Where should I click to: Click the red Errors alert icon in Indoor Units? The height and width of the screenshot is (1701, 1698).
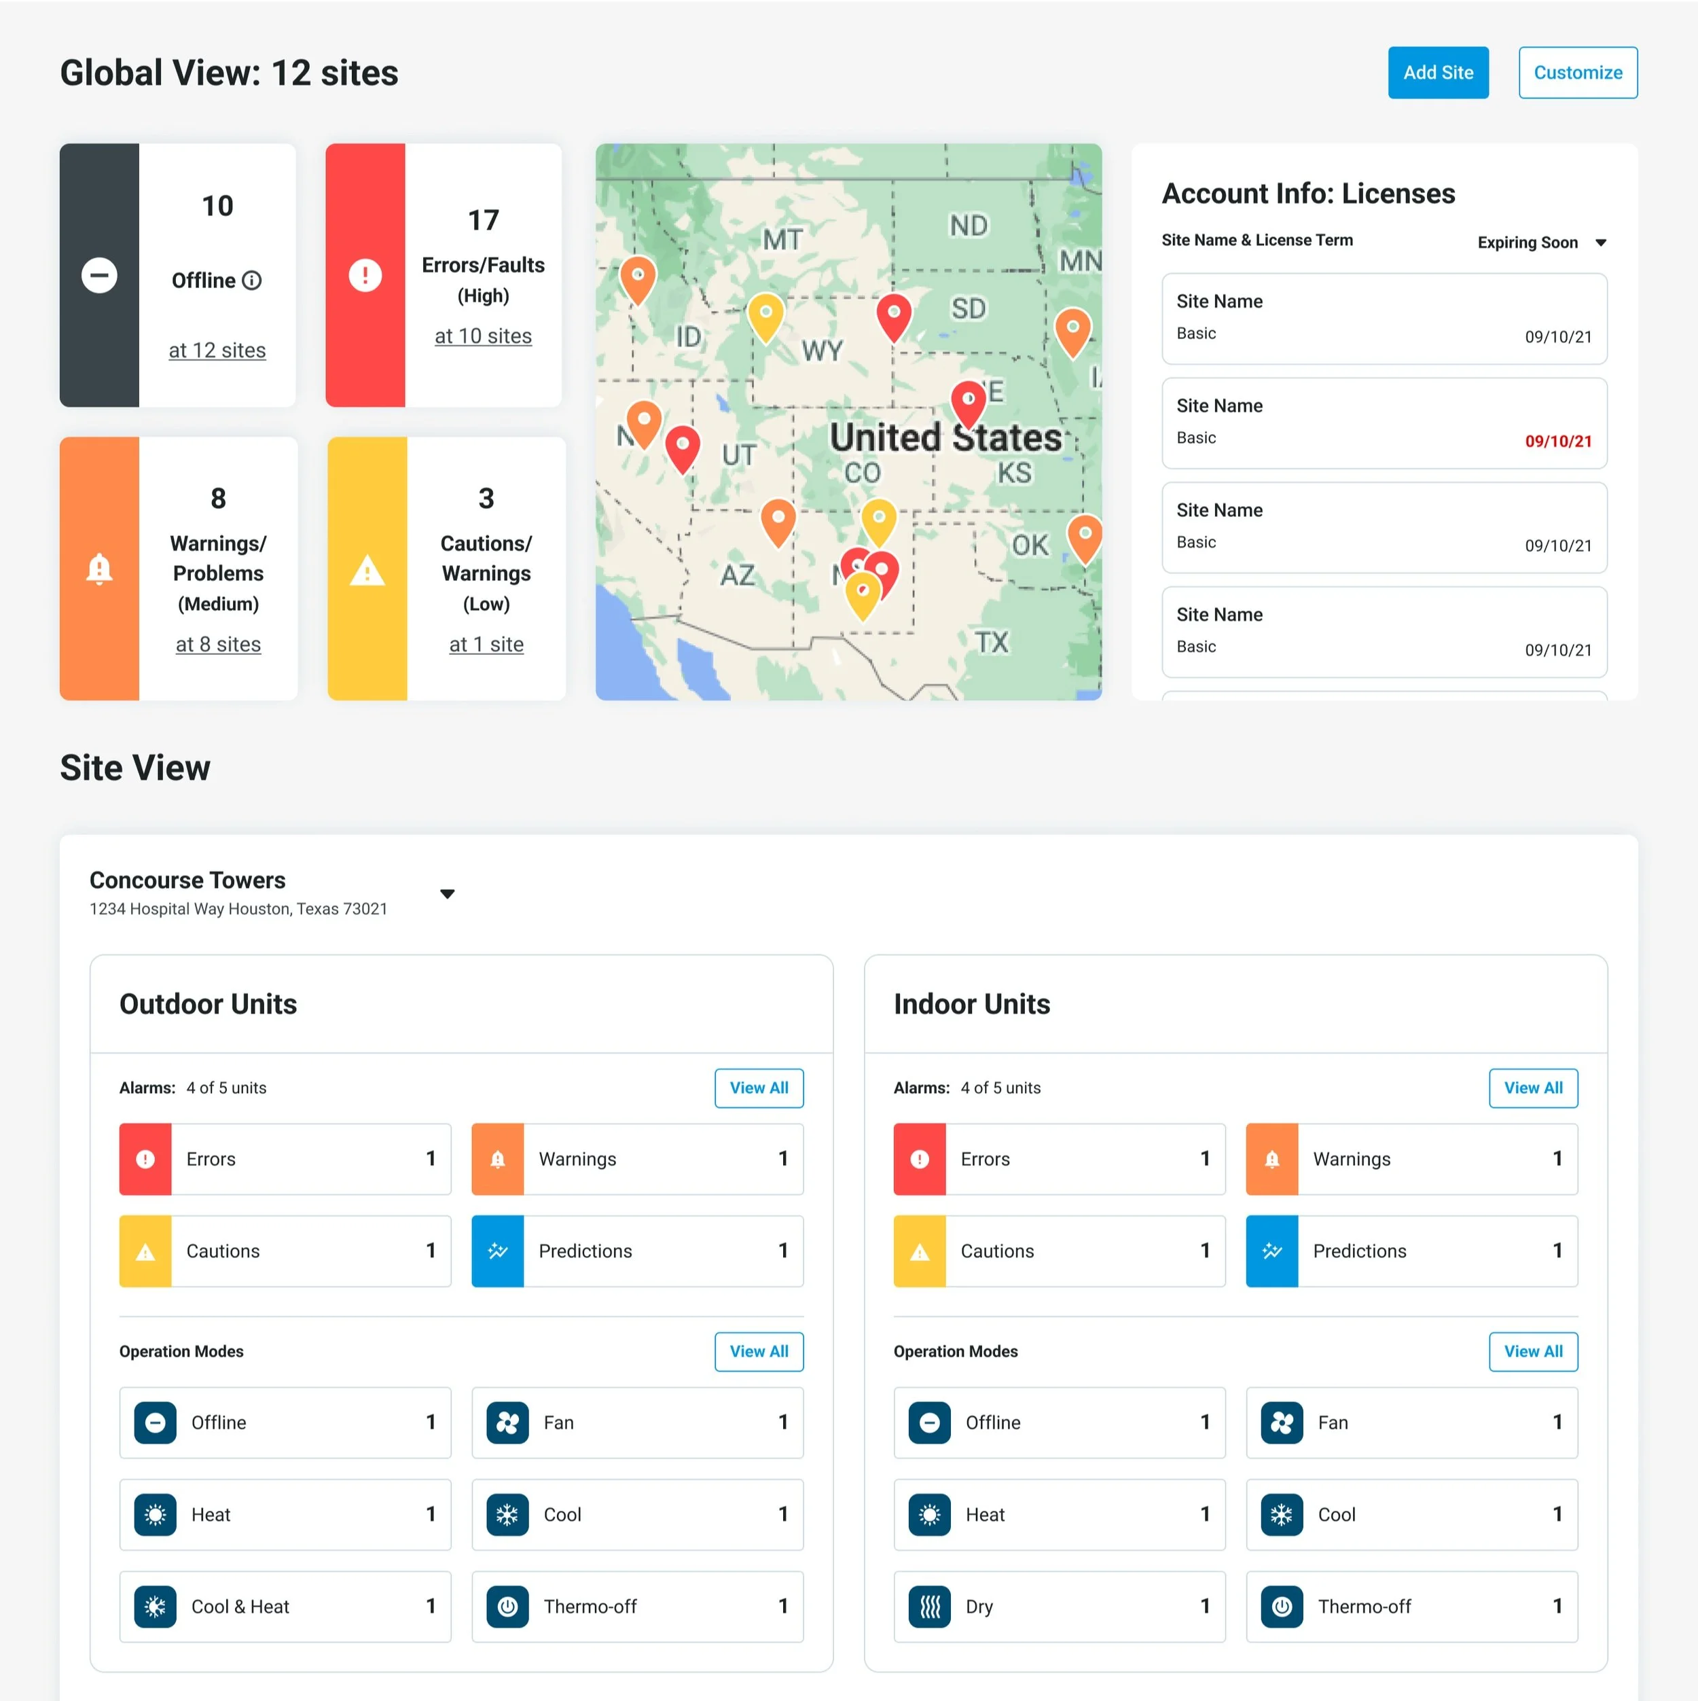919,1159
